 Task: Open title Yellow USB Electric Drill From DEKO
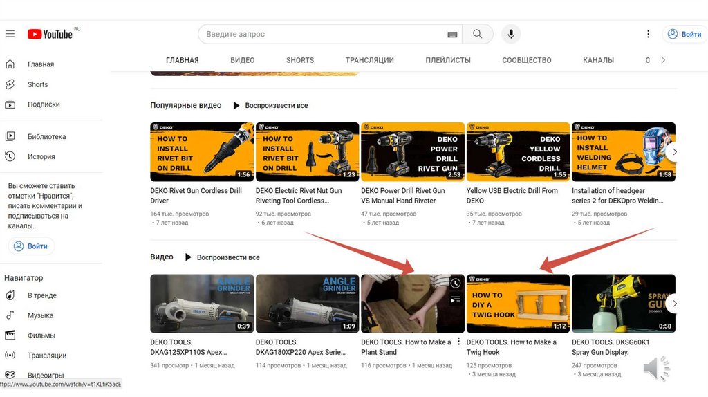pyautogui.click(x=512, y=196)
